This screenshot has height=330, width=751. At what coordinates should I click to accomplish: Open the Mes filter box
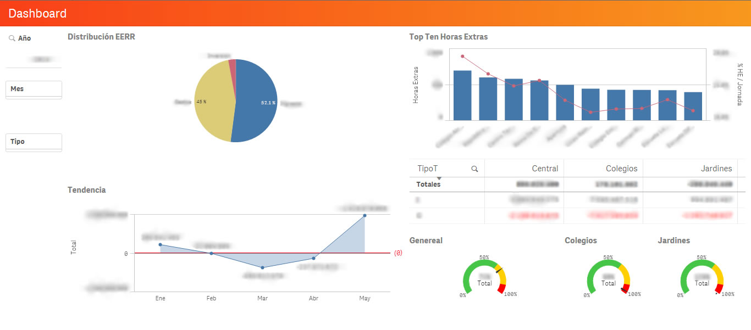[x=34, y=89]
